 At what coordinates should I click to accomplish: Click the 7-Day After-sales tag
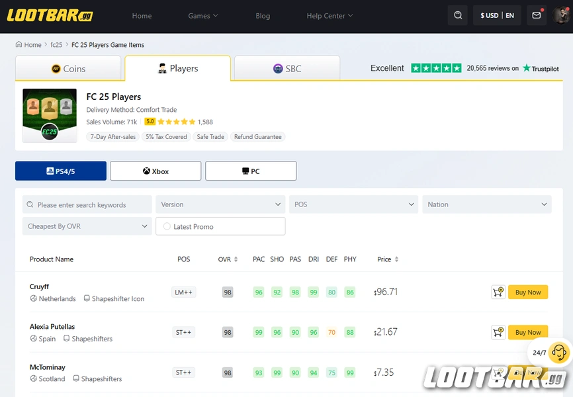tap(113, 137)
